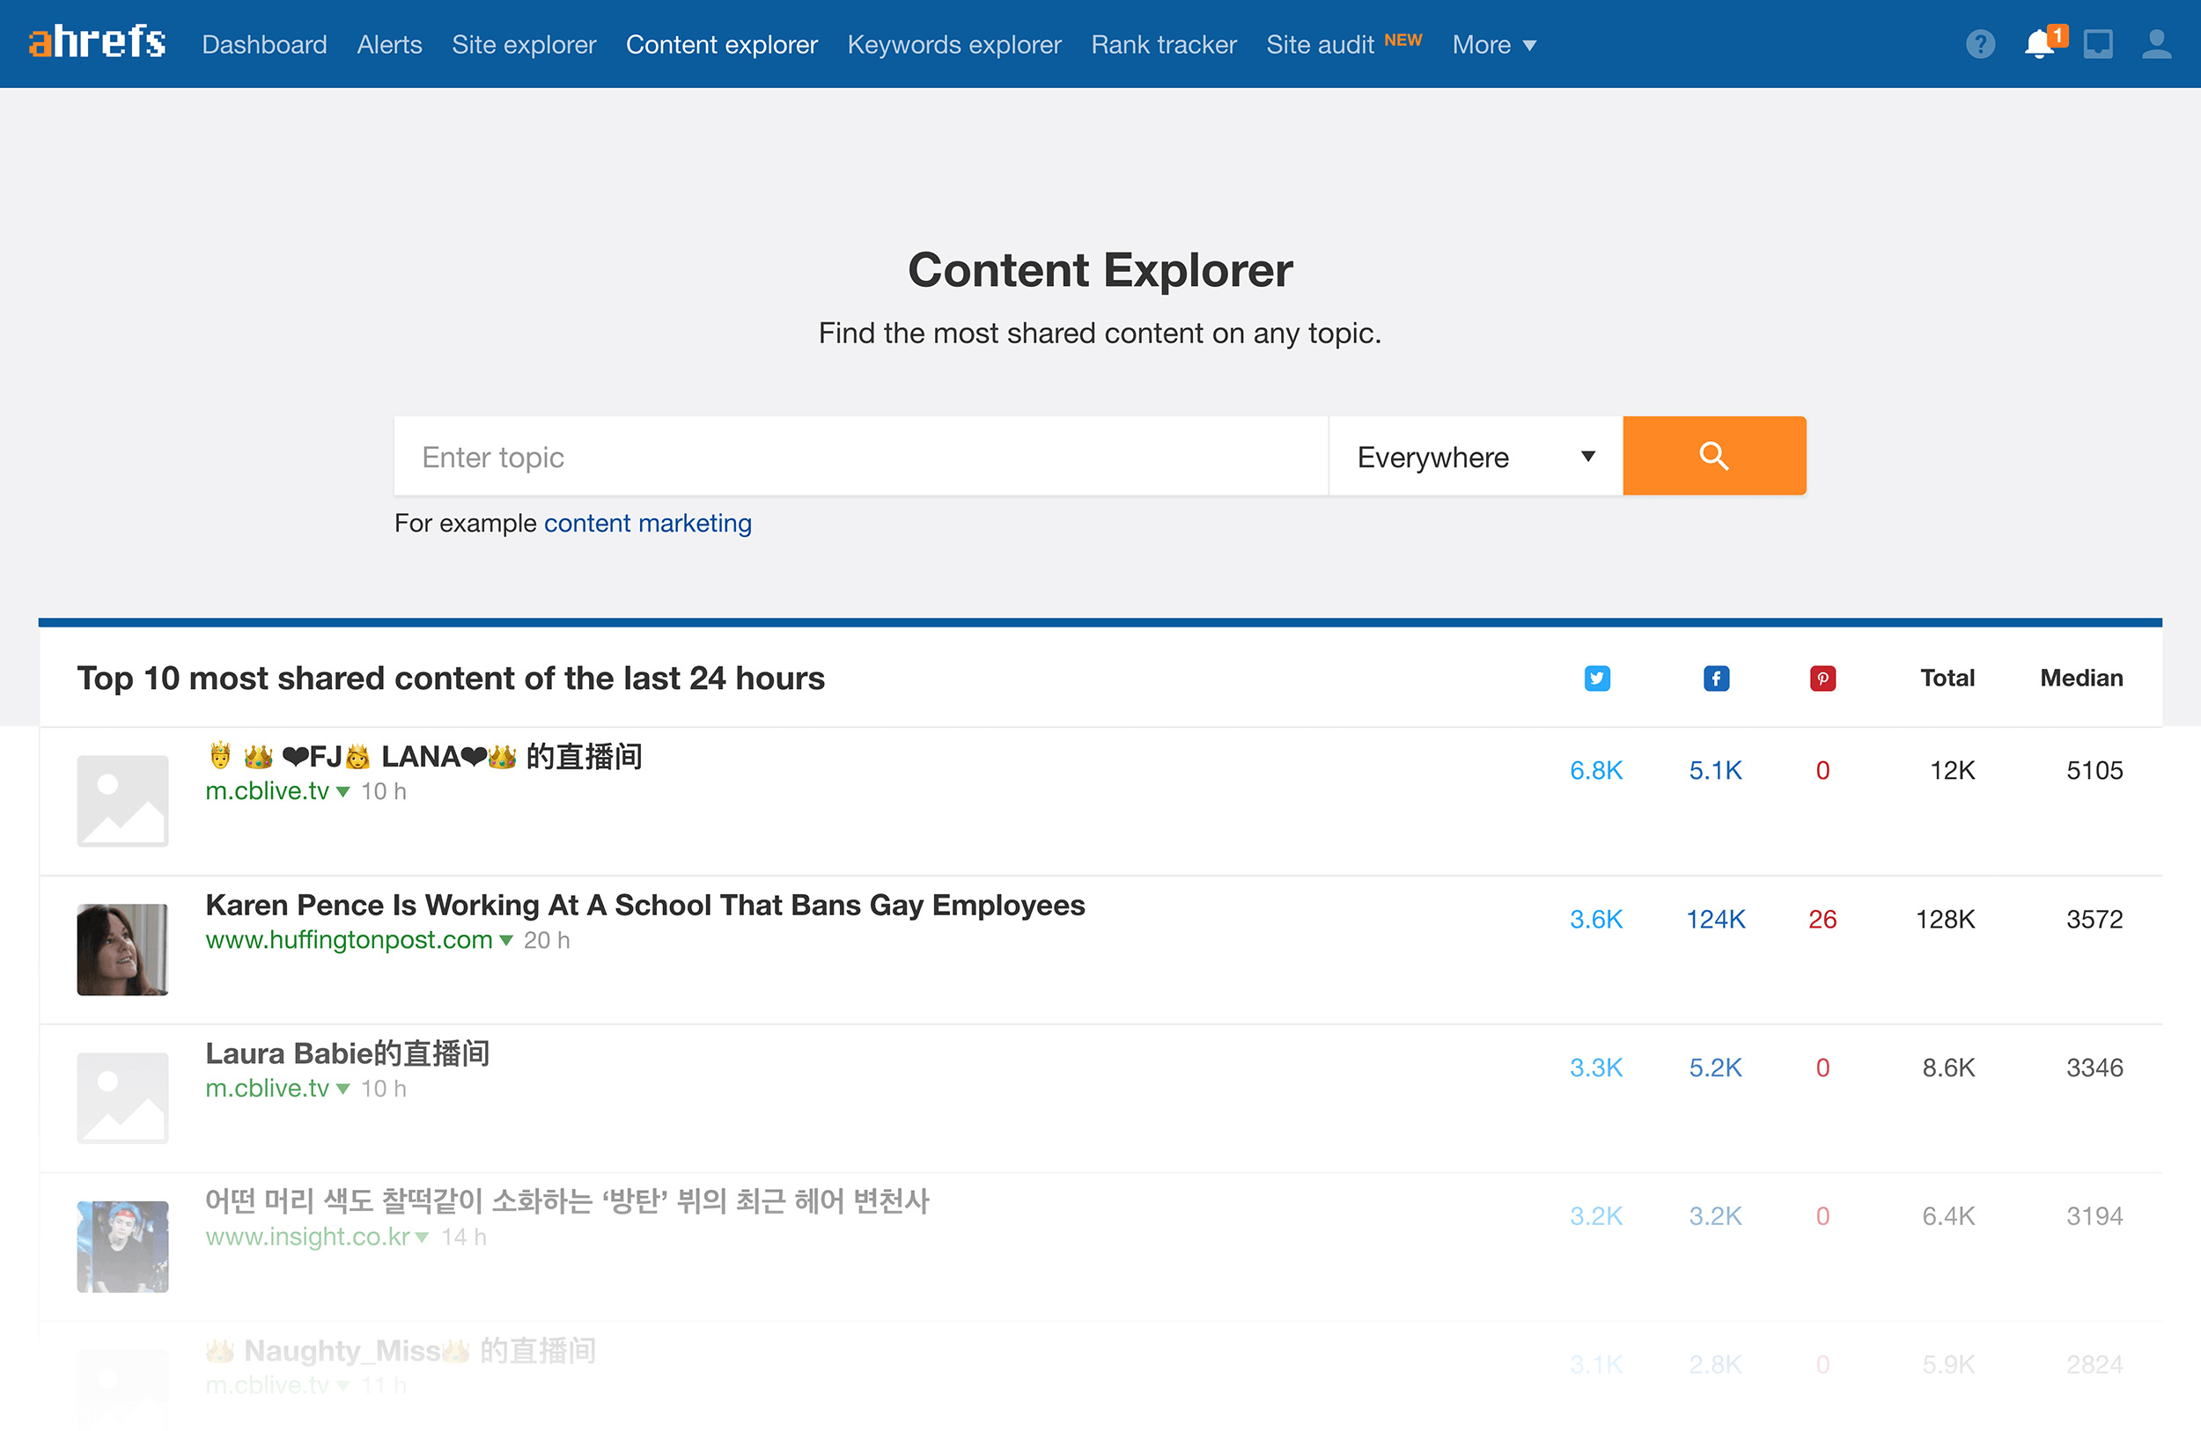Click the orange search magnifier button

[1713, 456]
